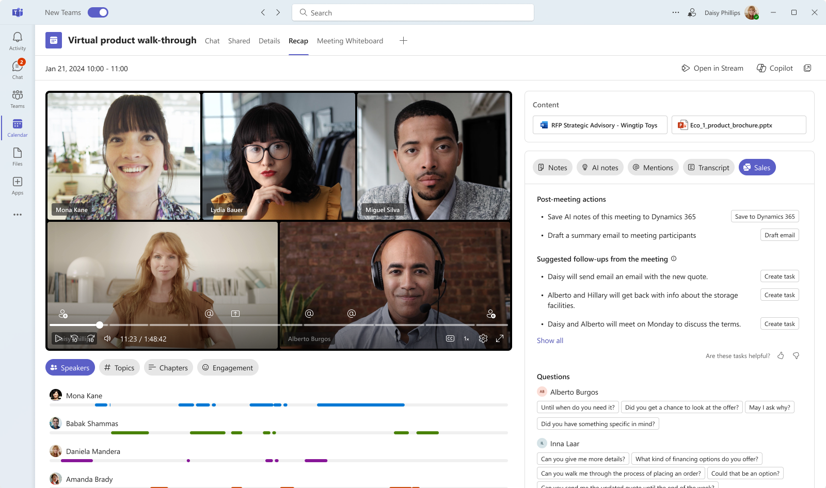Viewport: 826px width, 488px height.
Task: Toggle the New Teams switch
Action: point(98,12)
